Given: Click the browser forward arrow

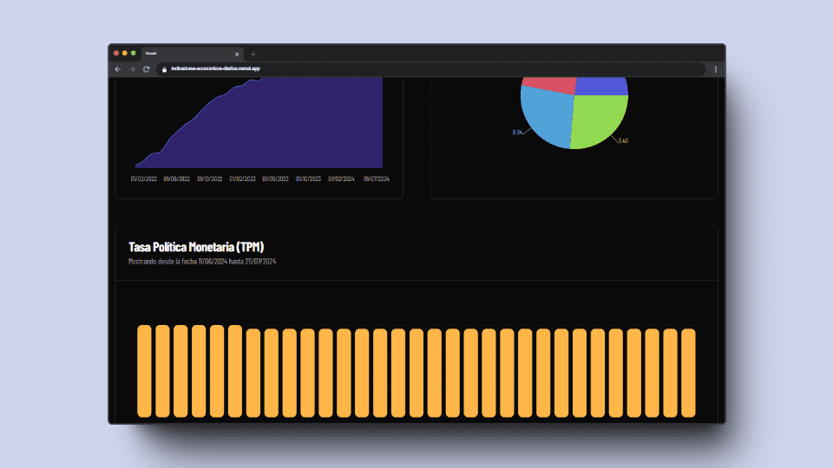Looking at the screenshot, I should pyautogui.click(x=132, y=69).
